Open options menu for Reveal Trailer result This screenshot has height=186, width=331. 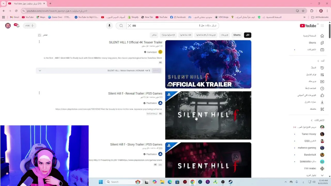coord(39,93)
